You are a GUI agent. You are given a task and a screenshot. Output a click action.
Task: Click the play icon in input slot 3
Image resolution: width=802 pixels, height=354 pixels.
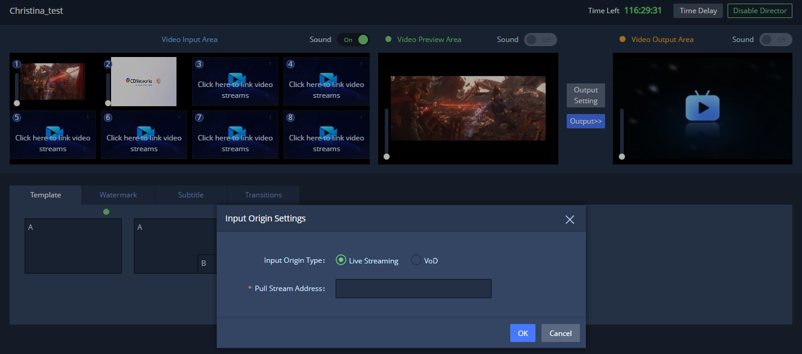tap(237, 79)
